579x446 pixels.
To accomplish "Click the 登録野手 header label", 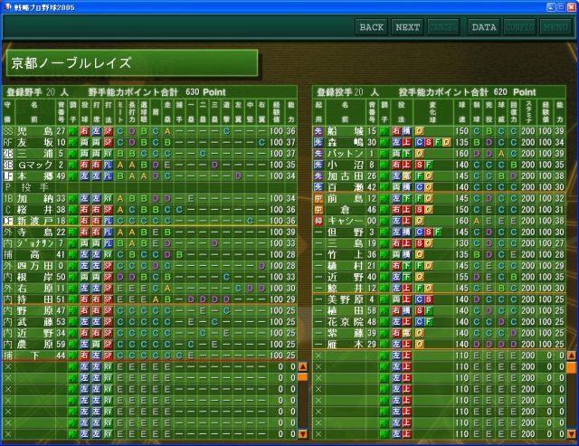I will (24, 92).
